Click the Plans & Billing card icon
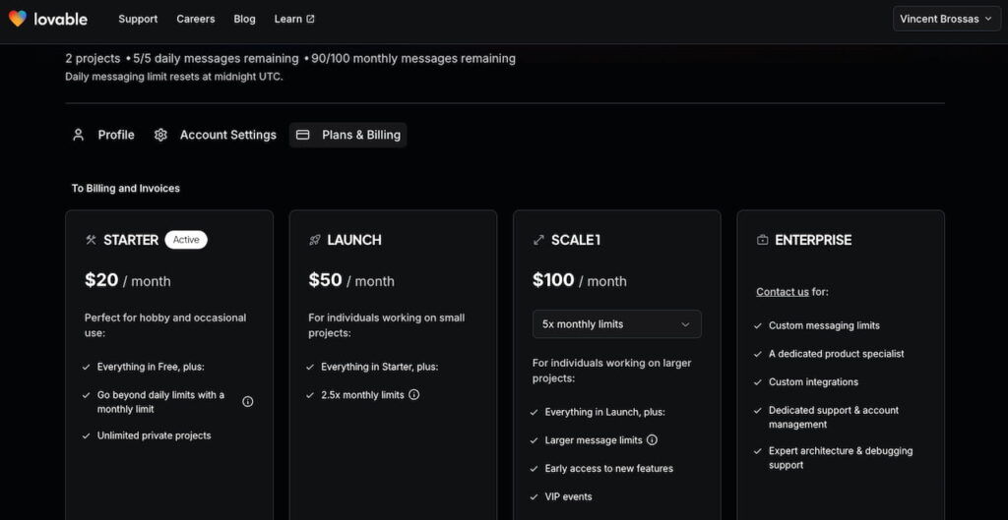 click(303, 135)
